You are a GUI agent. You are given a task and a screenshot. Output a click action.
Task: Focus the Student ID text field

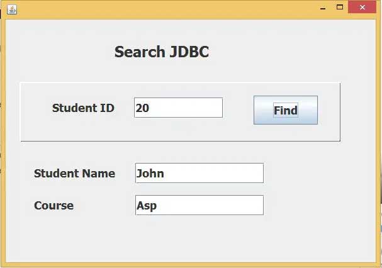pyautogui.click(x=178, y=108)
